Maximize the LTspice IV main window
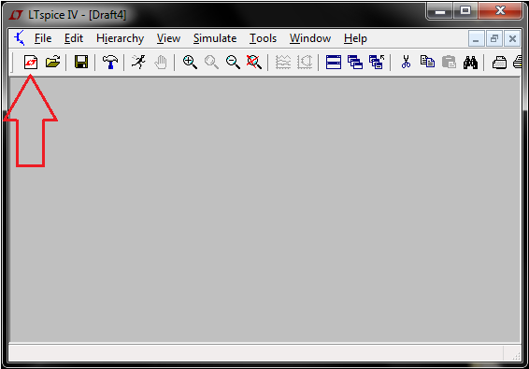Image resolution: width=529 pixels, height=369 pixels. click(x=465, y=11)
